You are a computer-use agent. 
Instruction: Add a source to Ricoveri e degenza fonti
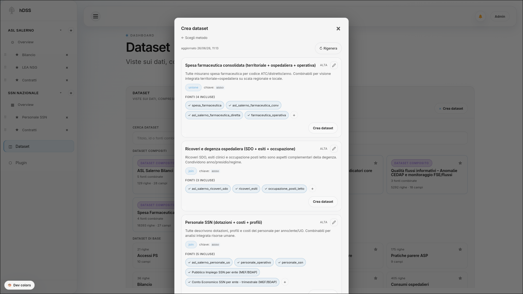click(x=312, y=189)
